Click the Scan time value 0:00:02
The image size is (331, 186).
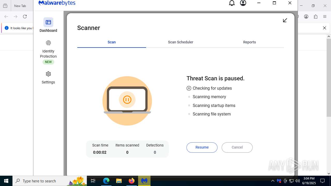(x=100, y=152)
